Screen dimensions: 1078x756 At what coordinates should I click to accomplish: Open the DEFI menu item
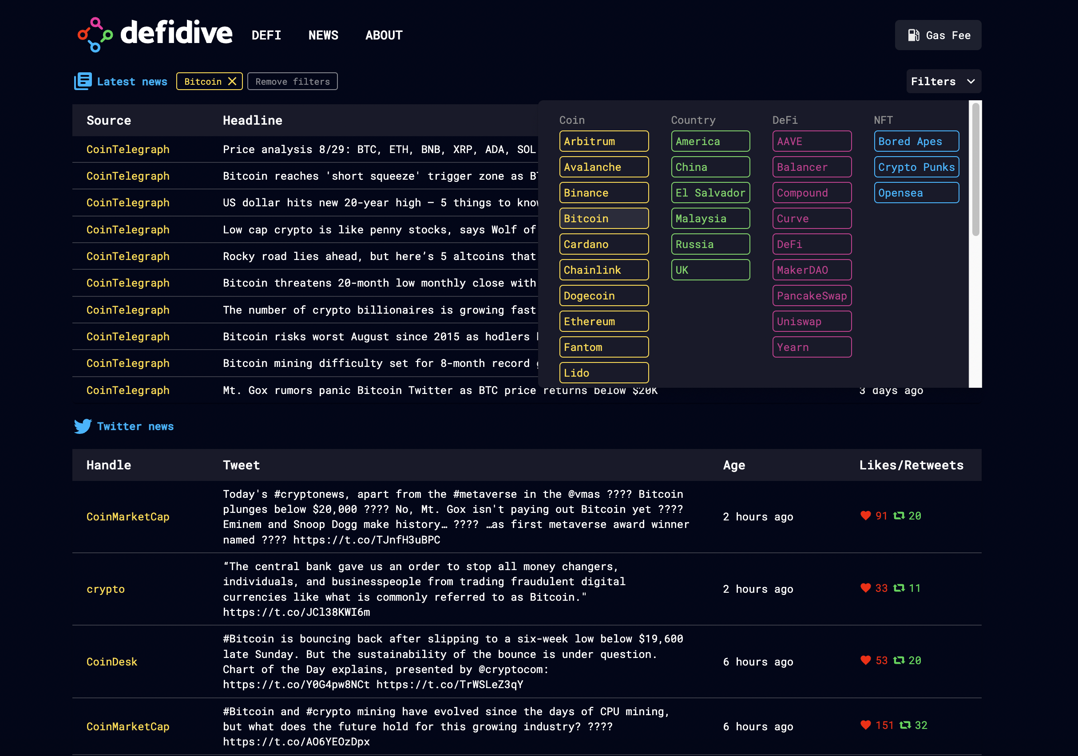tap(266, 35)
